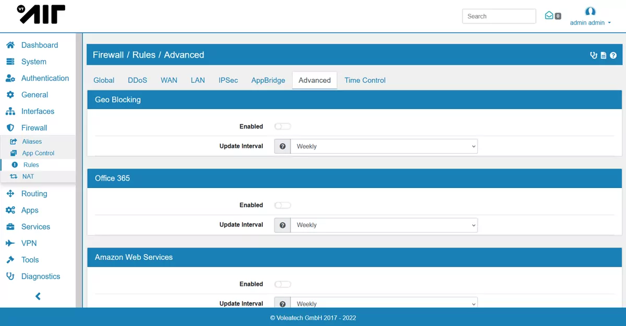
Task: Enable the Office 365 toggle
Action: click(x=282, y=205)
